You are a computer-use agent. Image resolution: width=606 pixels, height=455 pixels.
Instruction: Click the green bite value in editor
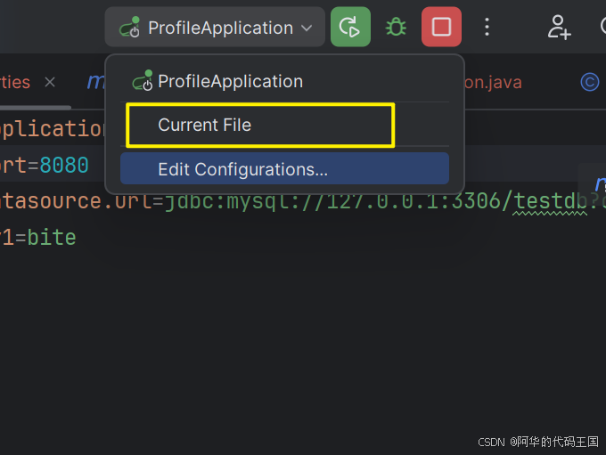tap(52, 238)
